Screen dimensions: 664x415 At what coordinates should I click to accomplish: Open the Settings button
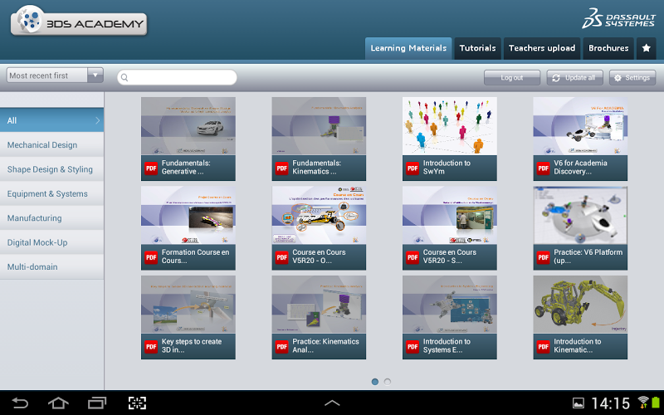click(x=632, y=77)
